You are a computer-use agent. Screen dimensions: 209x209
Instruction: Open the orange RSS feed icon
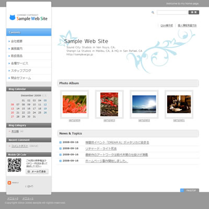point(9,183)
